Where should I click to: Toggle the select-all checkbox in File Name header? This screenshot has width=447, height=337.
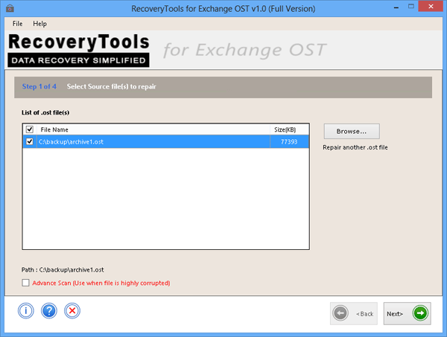point(30,129)
